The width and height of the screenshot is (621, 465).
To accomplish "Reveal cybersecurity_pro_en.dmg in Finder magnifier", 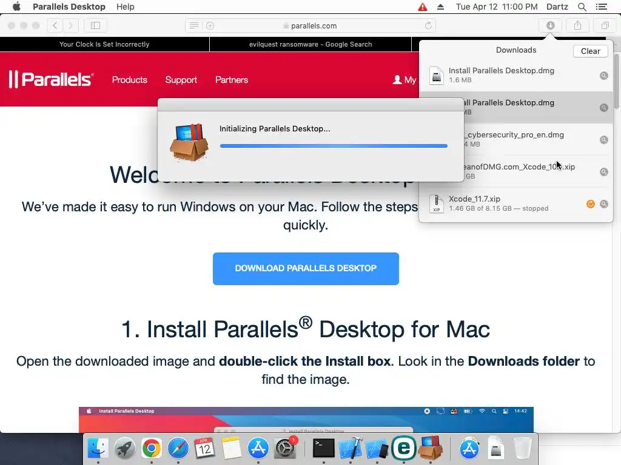I will [x=603, y=140].
